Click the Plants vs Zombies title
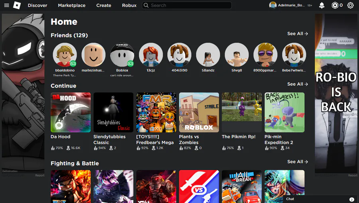This screenshot has height=203, width=359. click(x=189, y=140)
